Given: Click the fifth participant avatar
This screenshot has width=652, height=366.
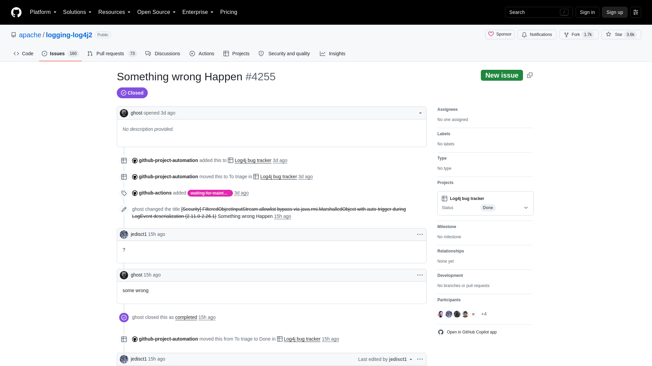Looking at the screenshot, I should click(x=473, y=314).
